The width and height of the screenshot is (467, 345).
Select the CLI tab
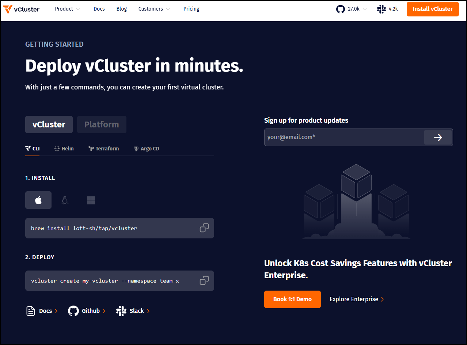pyautogui.click(x=33, y=149)
